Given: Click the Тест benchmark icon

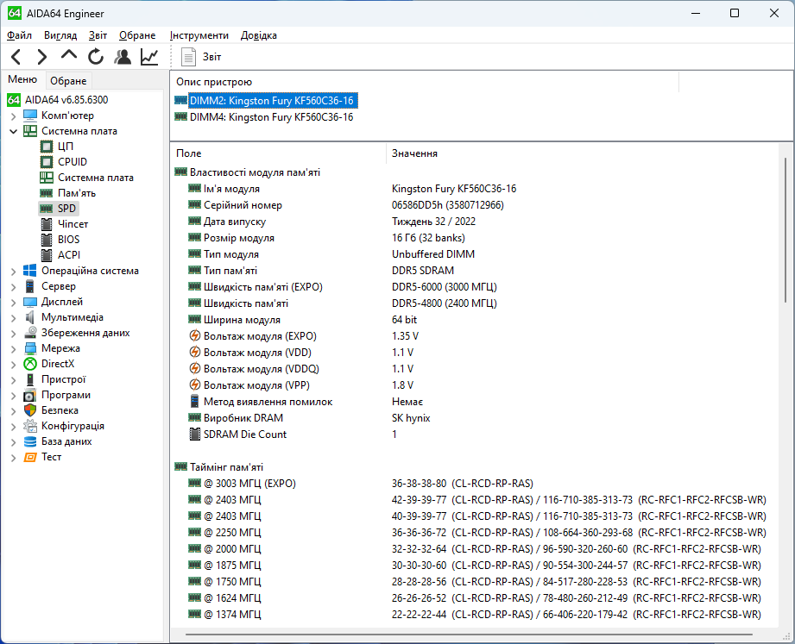Looking at the screenshot, I should [30, 457].
